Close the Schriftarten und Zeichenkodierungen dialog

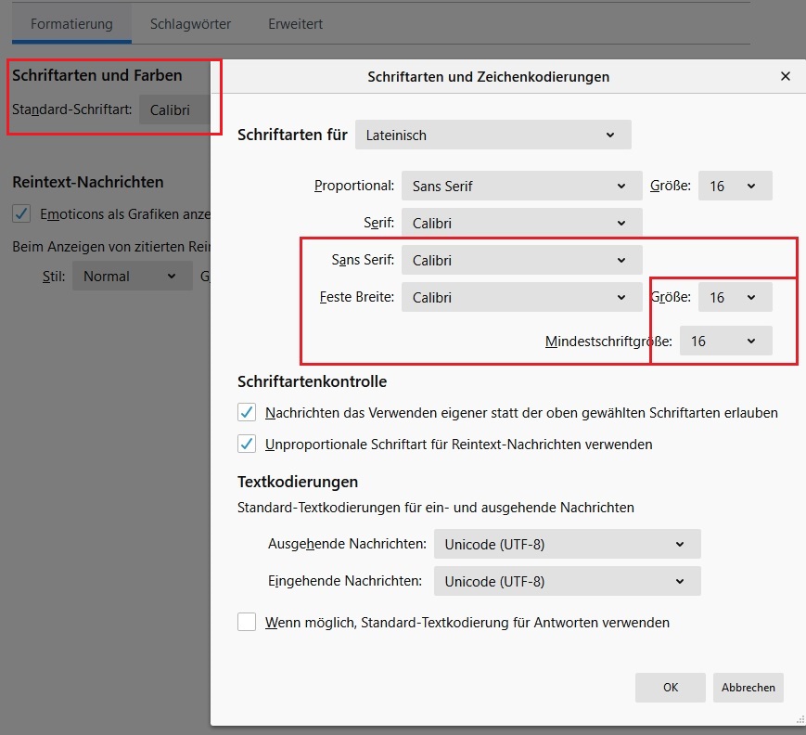[x=786, y=77]
